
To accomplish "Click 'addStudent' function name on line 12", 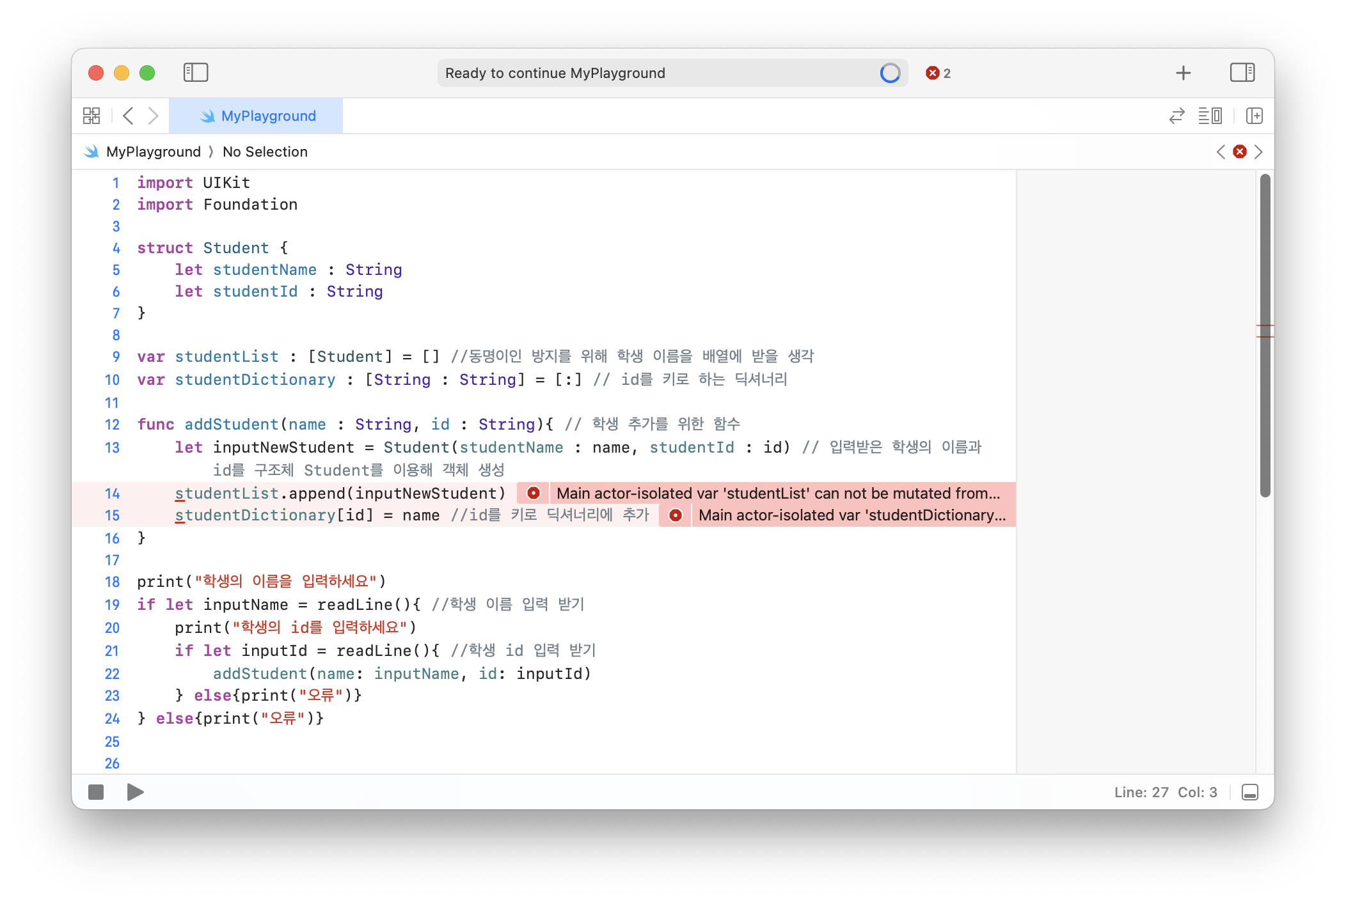I will pos(232,425).
